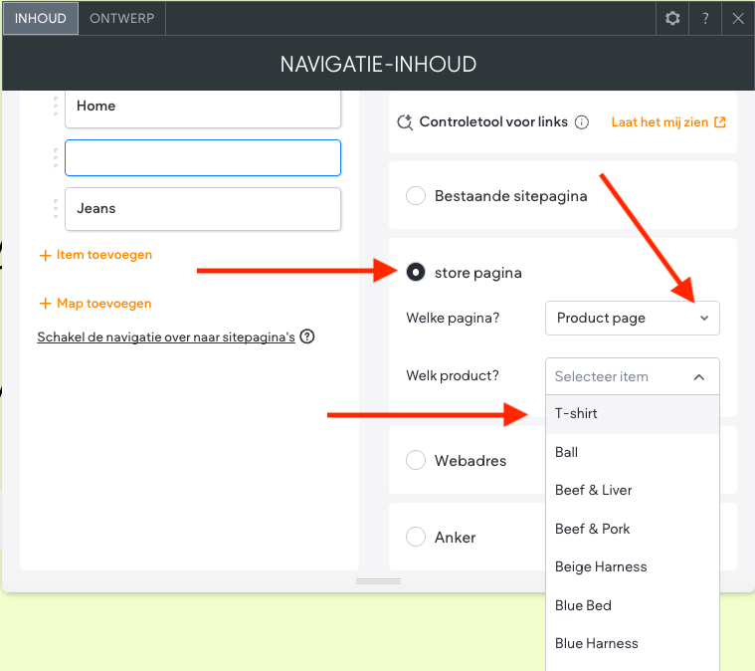Click the help icon after sitepagina's link
The image size is (755, 671).
coord(307,336)
